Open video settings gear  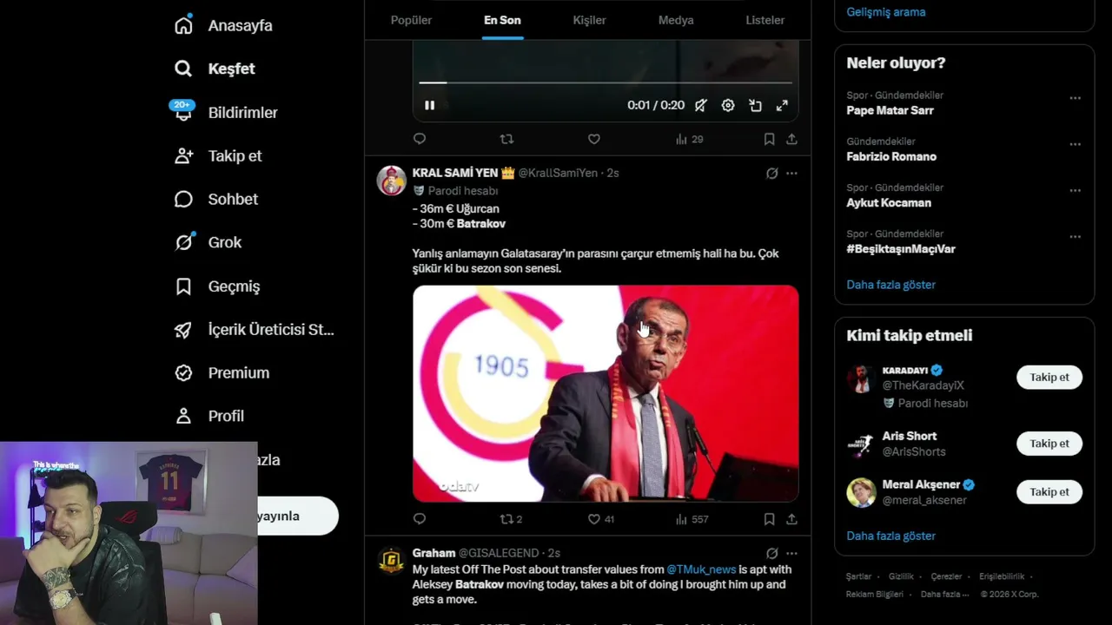[728, 105]
